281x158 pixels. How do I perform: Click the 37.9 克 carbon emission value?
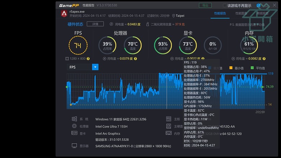(x=180, y=24)
